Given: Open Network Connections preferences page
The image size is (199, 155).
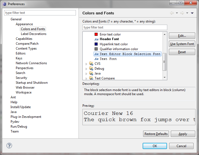Looking at the screenshot, I should (x=31, y=63).
